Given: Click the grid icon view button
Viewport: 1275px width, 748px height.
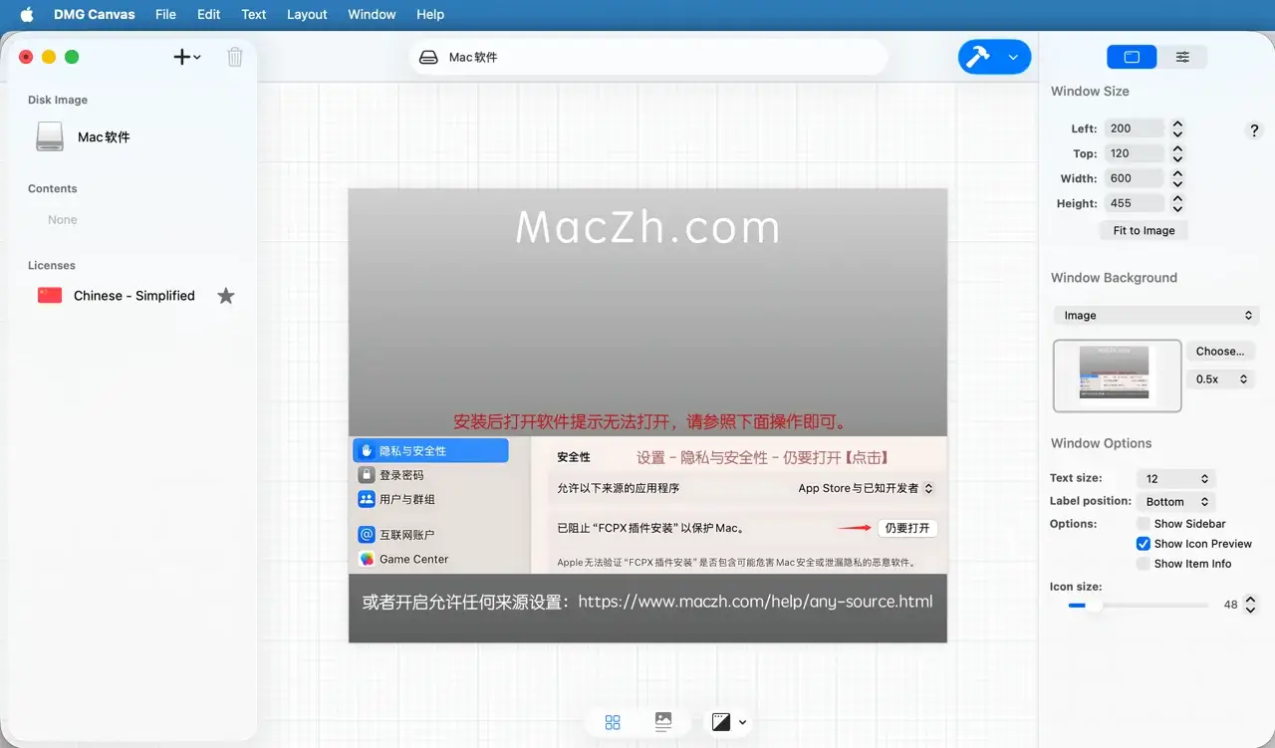Looking at the screenshot, I should [x=613, y=722].
